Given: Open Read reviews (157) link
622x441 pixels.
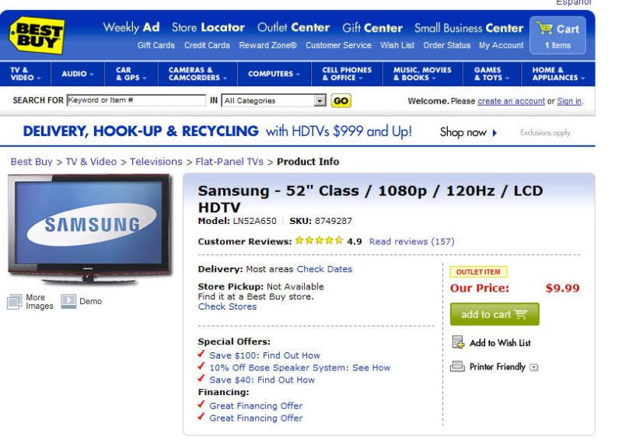Looking at the screenshot, I should tap(411, 241).
